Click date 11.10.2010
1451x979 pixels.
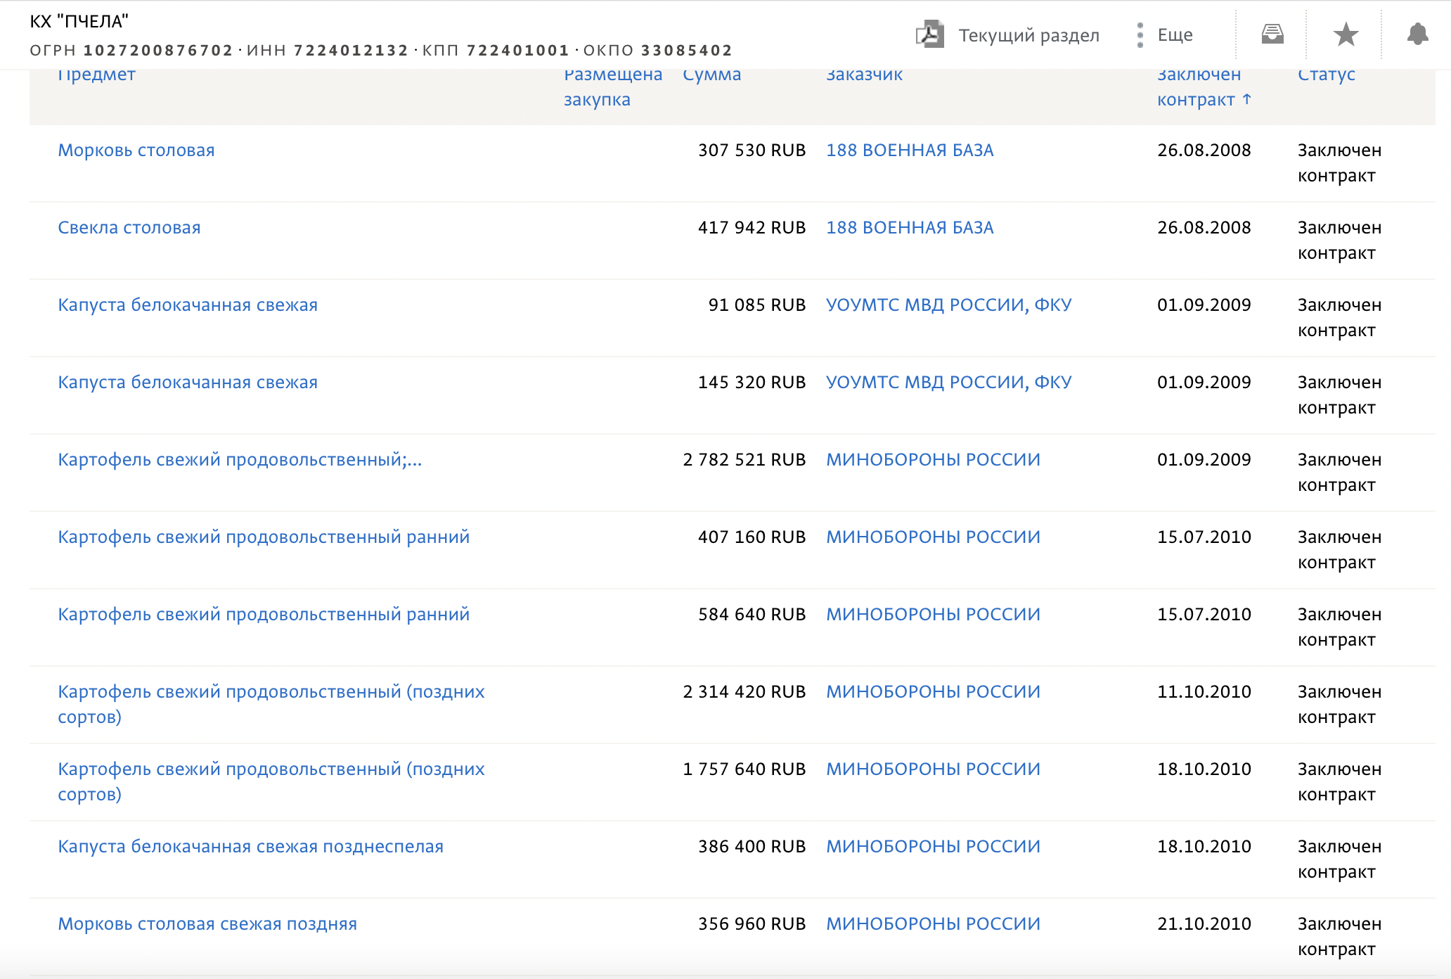[1204, 692]
